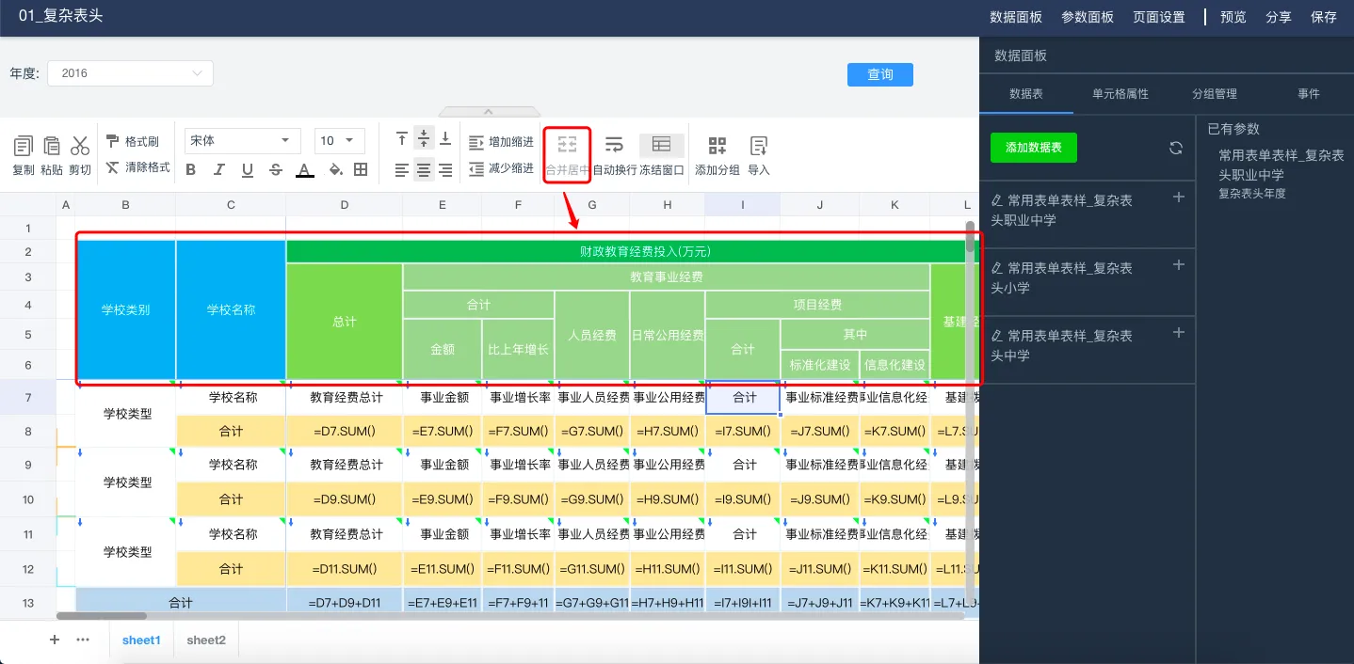Image resolution: width=1354 pixels, height=664 pixels.
Task: Align text right
Action: (445, 170)
